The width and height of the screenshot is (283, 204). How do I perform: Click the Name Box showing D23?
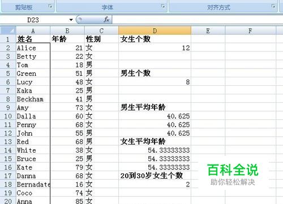(x=34, y=20)
